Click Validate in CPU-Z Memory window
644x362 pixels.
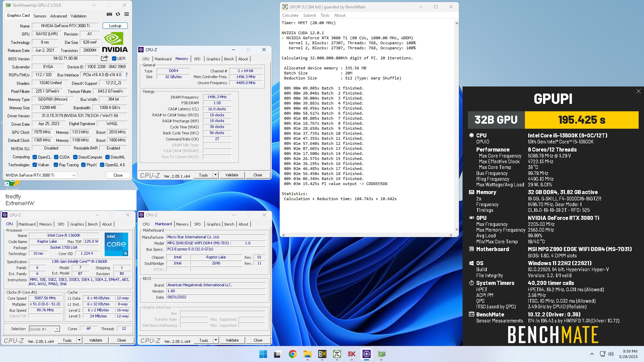(232, 175)
